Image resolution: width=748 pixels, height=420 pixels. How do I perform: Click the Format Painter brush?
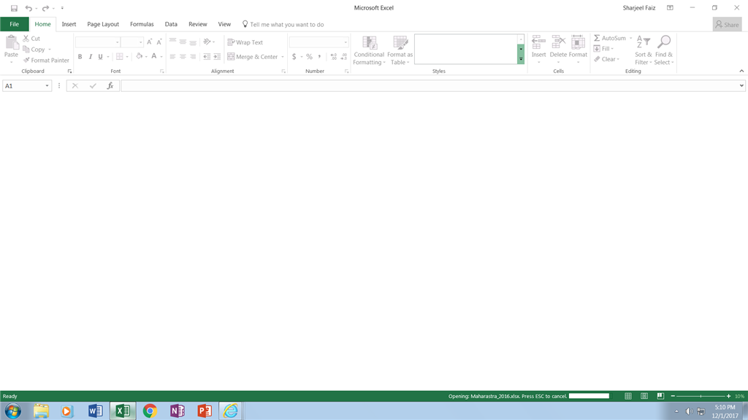point(27,60)
